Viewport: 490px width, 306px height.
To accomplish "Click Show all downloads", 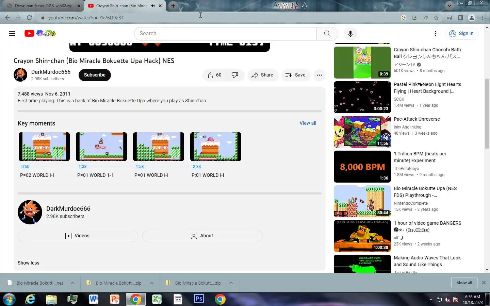I will [464, 283].
